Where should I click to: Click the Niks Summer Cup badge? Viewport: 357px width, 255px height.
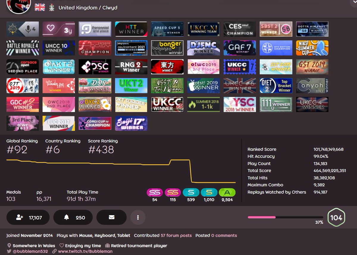(x=312, y=48)
